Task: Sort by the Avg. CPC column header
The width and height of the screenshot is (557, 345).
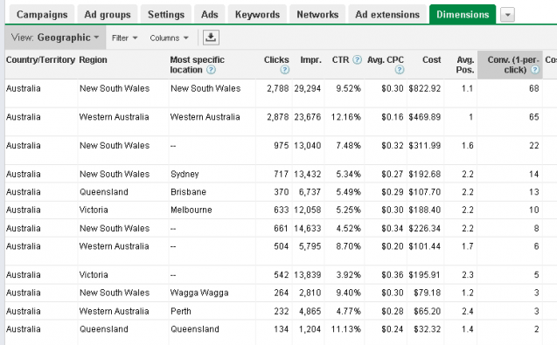Action: point(386,59)
